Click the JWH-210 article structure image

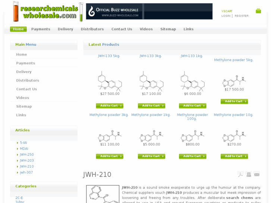pos(103,194)
